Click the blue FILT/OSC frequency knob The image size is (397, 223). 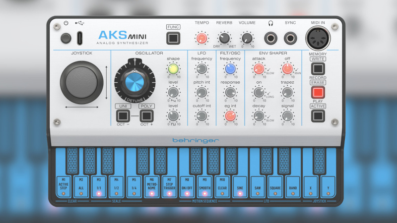coord(230,69)
